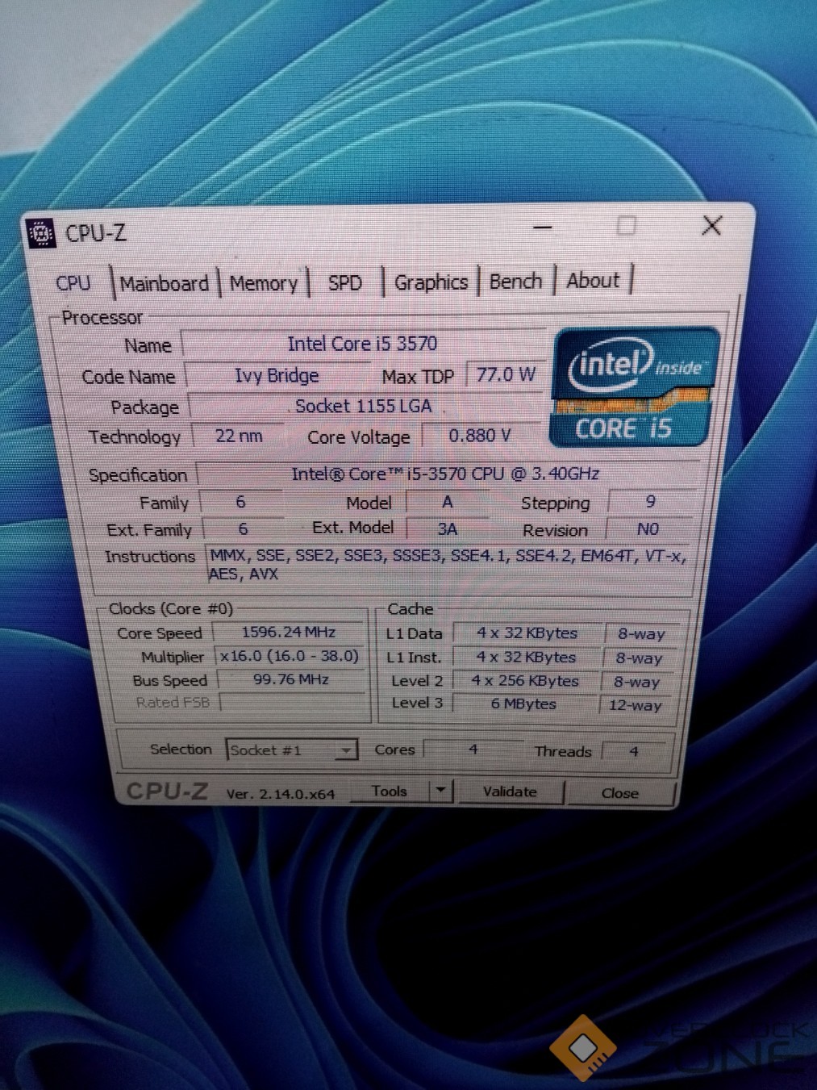Click the Family value field

click(241, 502)
